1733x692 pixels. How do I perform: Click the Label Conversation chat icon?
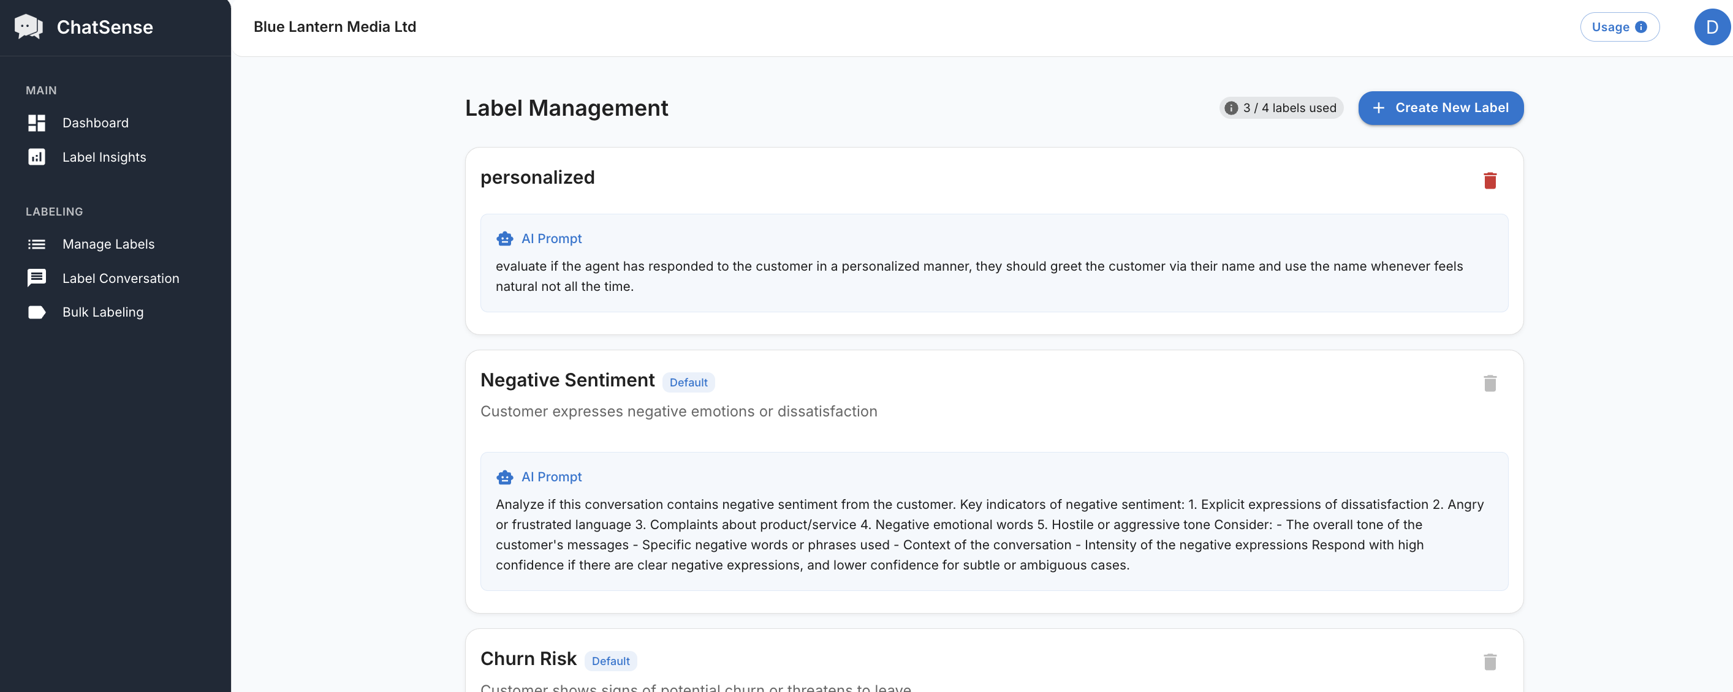(x=36, y=278)
